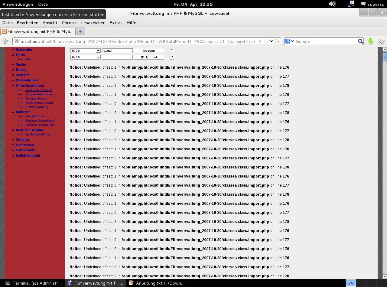Go to the browser home page icon
The image size is (387, 287).
tap(381, 41)
